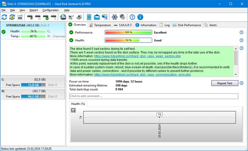The image size is (248, 151).
Task: Click the blue envelope e-mail icon
Action: [97, 17]
